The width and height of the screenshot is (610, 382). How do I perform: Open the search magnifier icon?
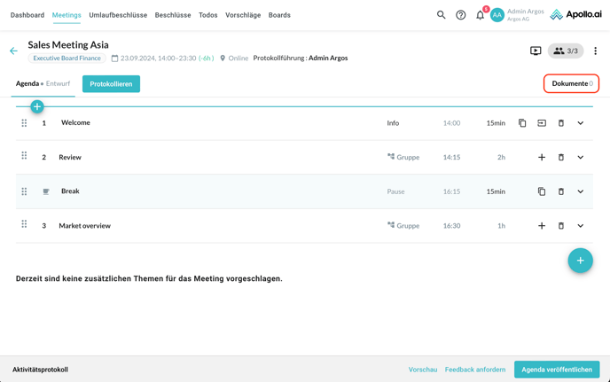[441, 15]
